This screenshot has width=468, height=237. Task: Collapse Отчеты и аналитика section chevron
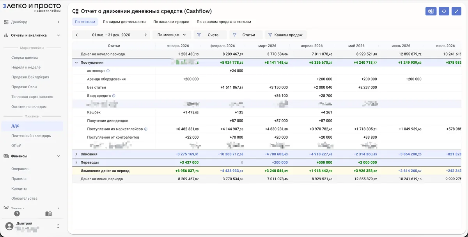[x=58, y=35]
